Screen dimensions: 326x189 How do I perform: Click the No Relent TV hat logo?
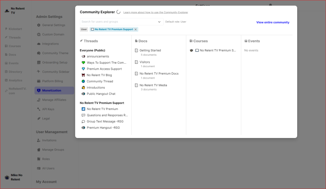click(x=7, y=11)
